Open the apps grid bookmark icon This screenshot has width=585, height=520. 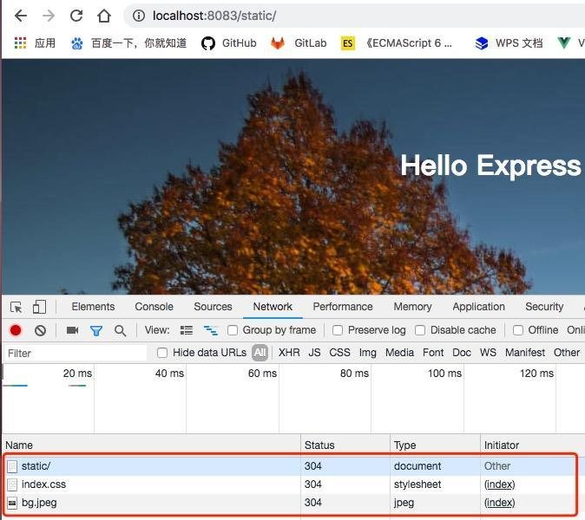click(20, 42)
